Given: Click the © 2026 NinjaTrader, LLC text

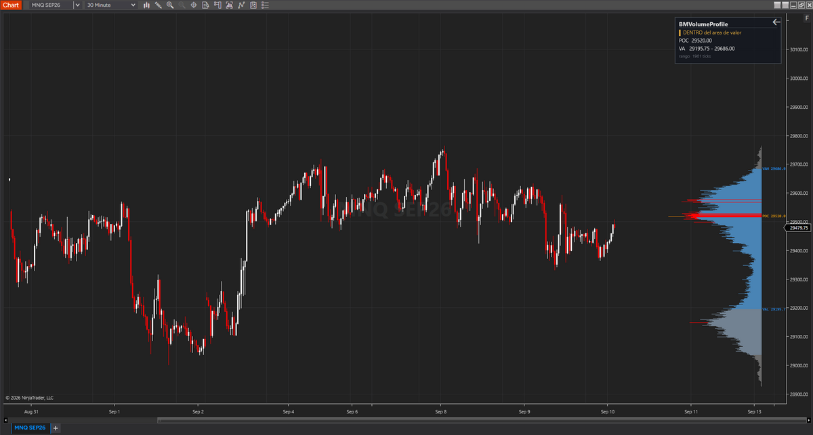Looking at the screenshot, I should (x=29, y=398).
